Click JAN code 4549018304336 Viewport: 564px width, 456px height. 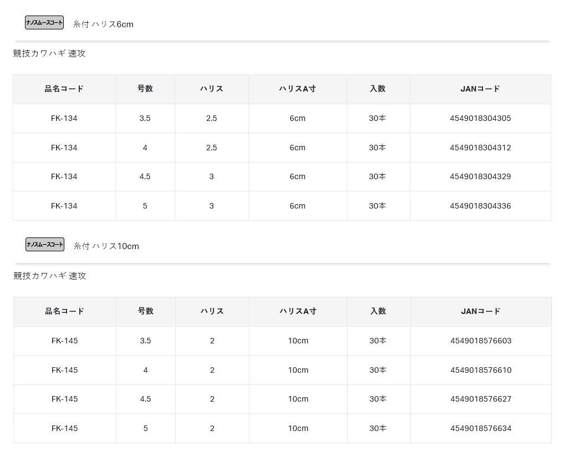(x=480, y=206)
